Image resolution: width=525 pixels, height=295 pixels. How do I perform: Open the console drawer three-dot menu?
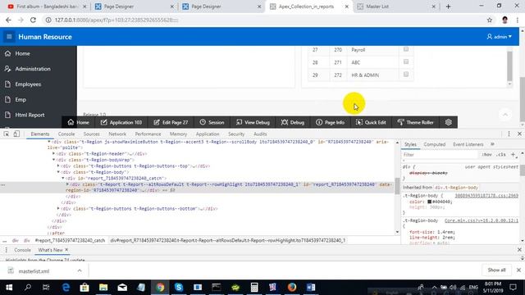6,250
